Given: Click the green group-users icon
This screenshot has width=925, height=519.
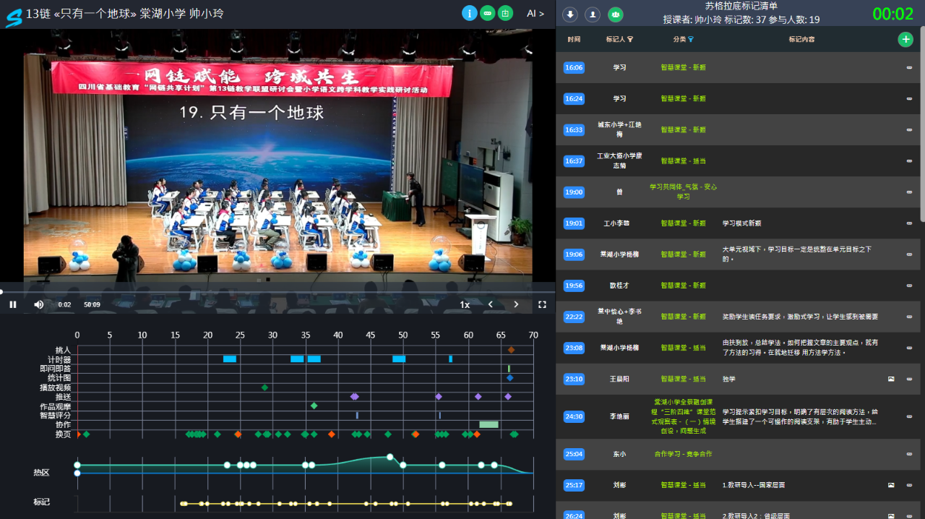Looking at the screenshot, I should click(615, 14).
